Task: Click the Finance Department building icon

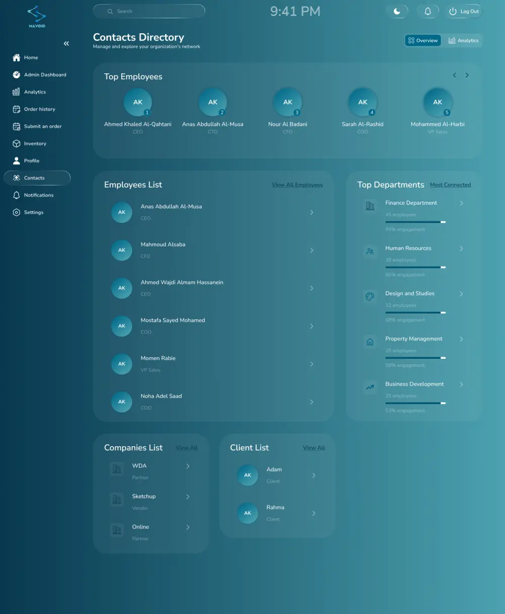Action: (370, 205)
